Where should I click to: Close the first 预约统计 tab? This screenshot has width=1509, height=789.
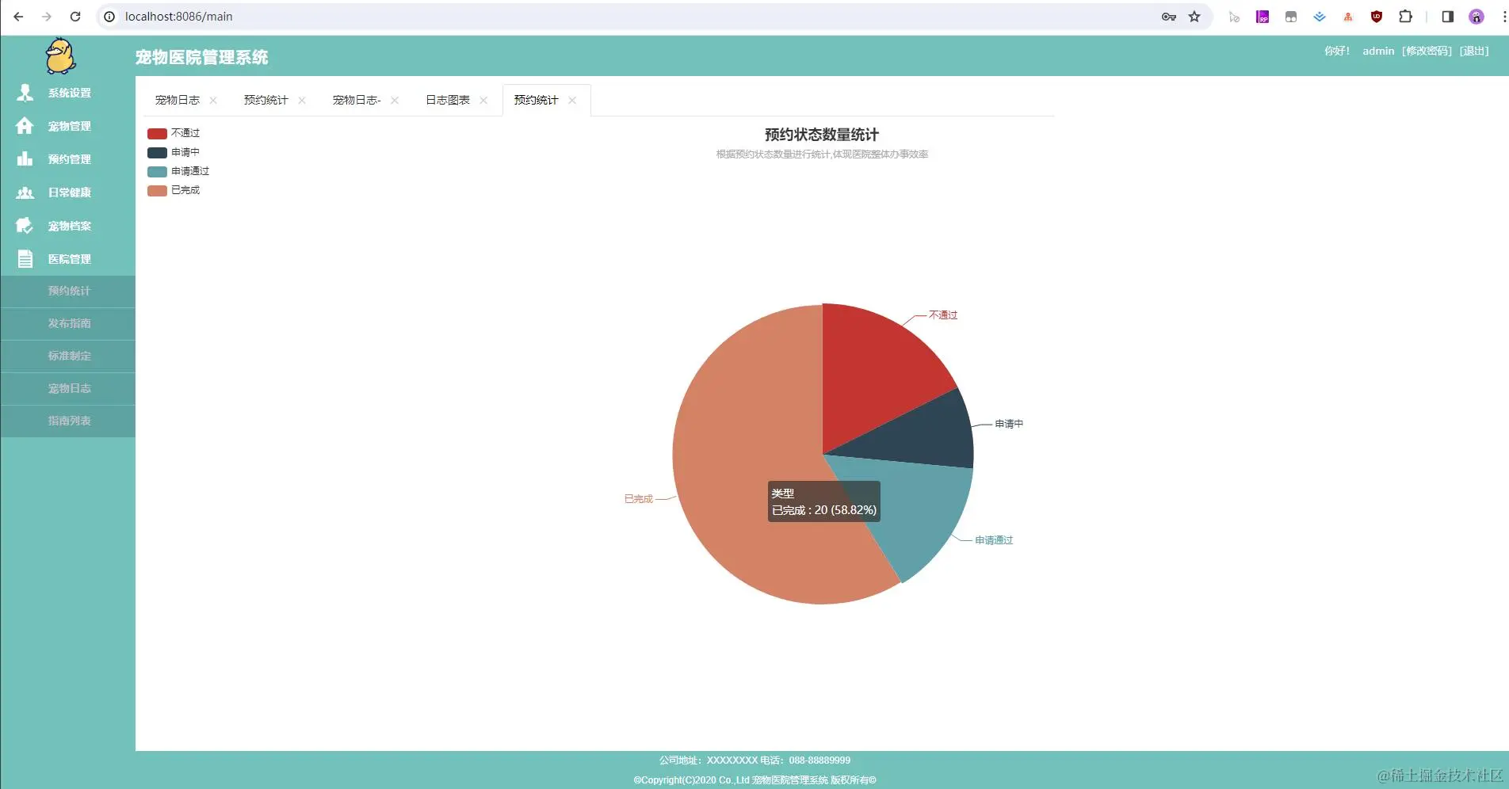tap(302, 101)
